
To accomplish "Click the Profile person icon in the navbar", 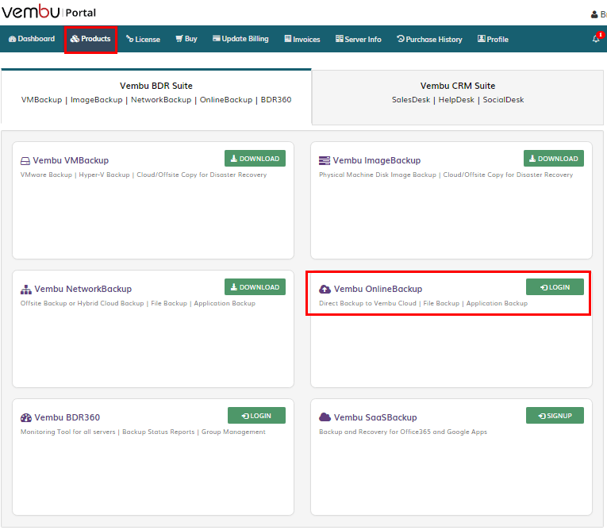I will (481, 38).
